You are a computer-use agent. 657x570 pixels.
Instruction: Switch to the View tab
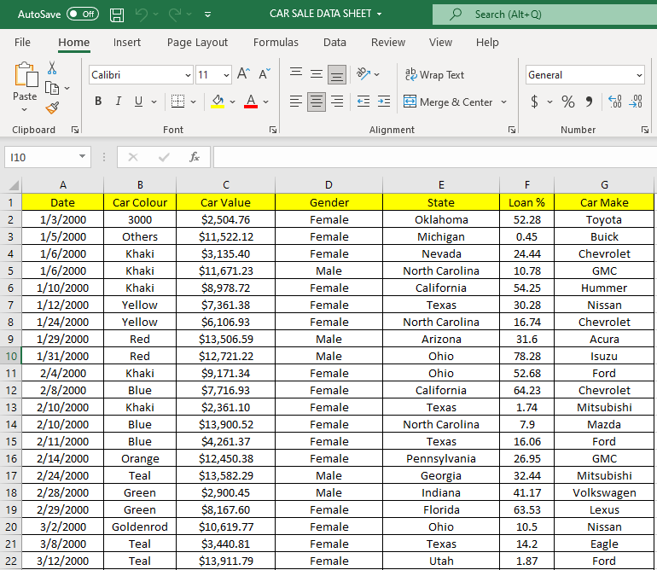click(x=440, y=43)
